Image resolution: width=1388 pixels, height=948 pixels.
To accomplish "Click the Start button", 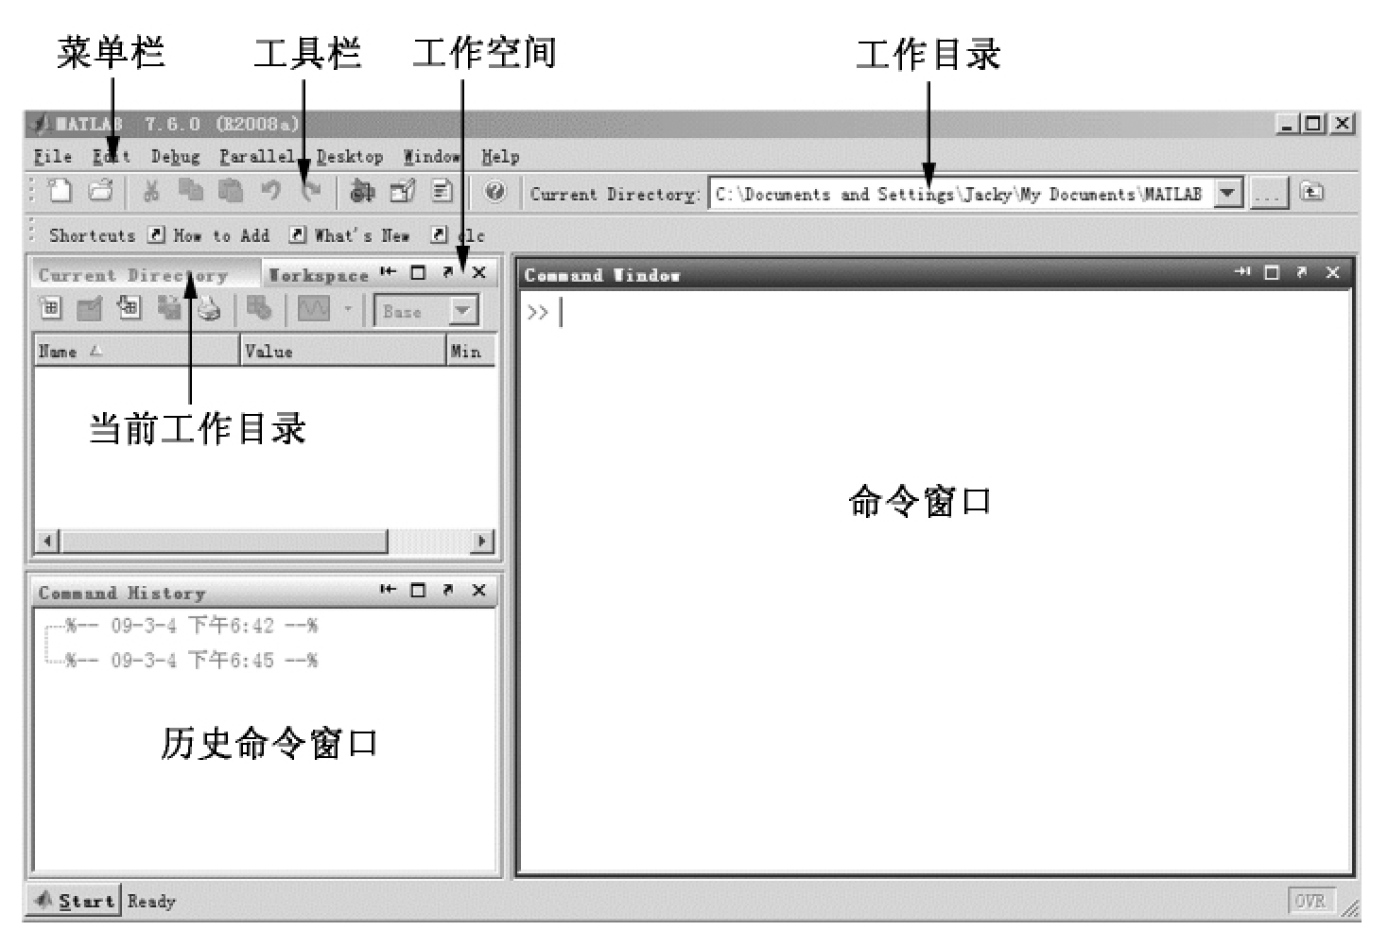I will click(75, 901).
